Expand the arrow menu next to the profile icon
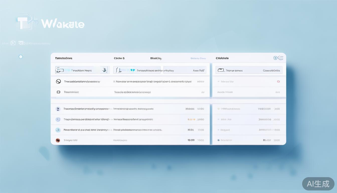Viewport: 337px width, 193px height. pyautogui.click(x=281, y=58)
